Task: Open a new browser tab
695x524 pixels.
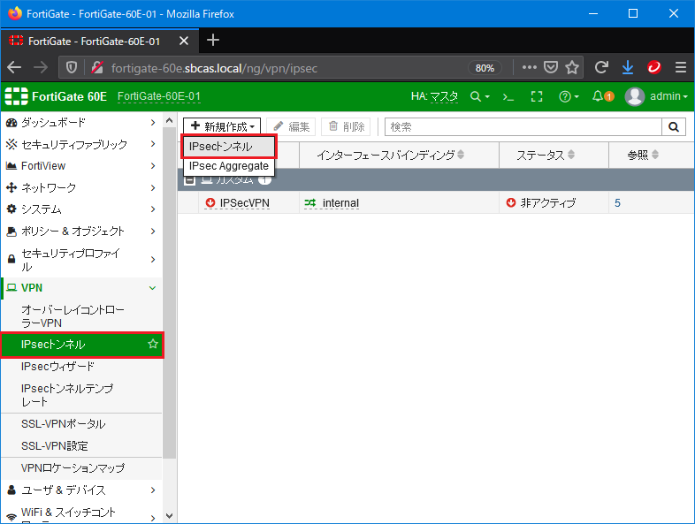Action: (213, 41)
